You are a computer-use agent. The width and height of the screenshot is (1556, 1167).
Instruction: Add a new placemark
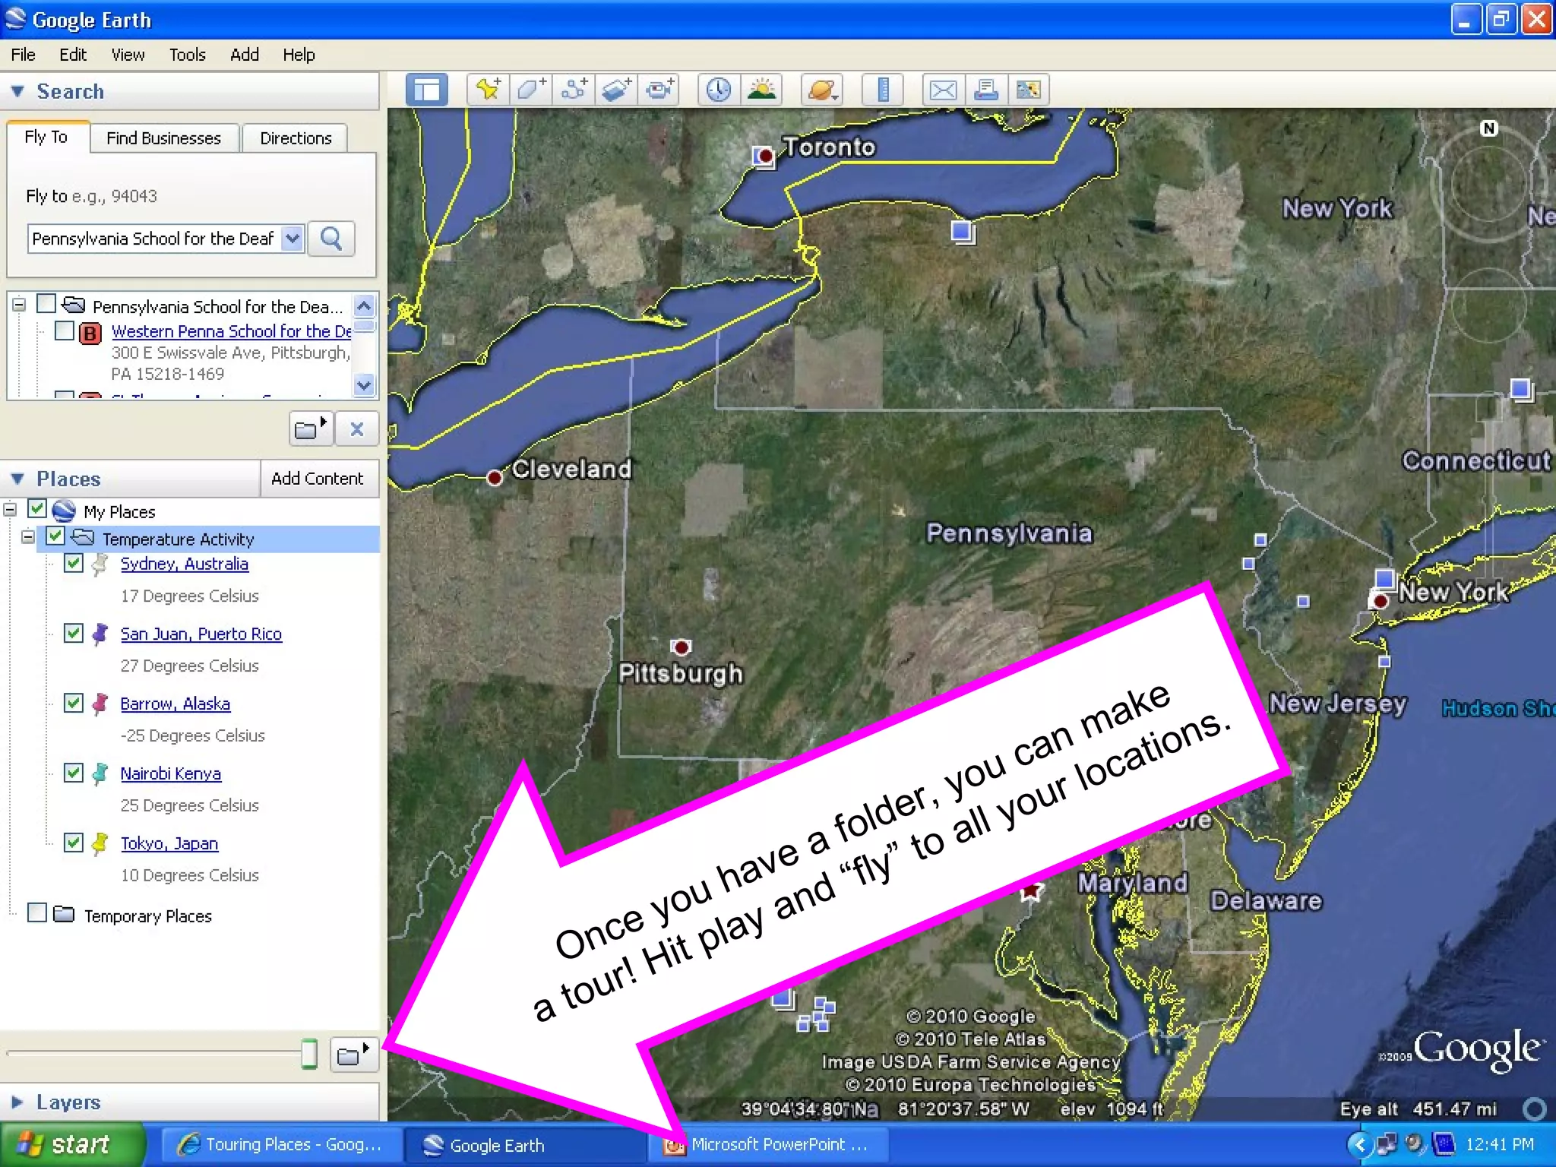488,90
